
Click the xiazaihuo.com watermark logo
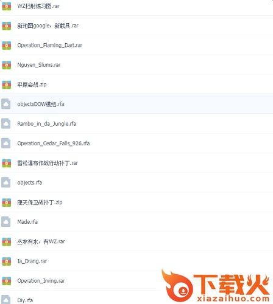tap(216, 286)
